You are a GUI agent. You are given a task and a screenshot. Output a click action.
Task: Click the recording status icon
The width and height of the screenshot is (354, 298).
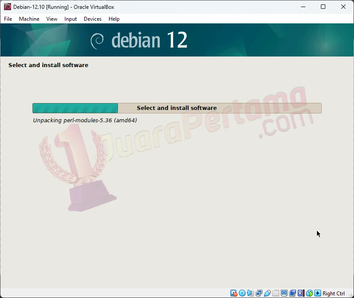click(x=293, y=293)
